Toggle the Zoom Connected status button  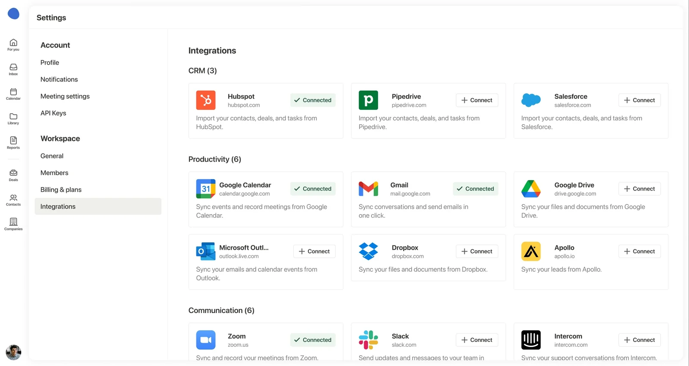click(x=313, y=340)
